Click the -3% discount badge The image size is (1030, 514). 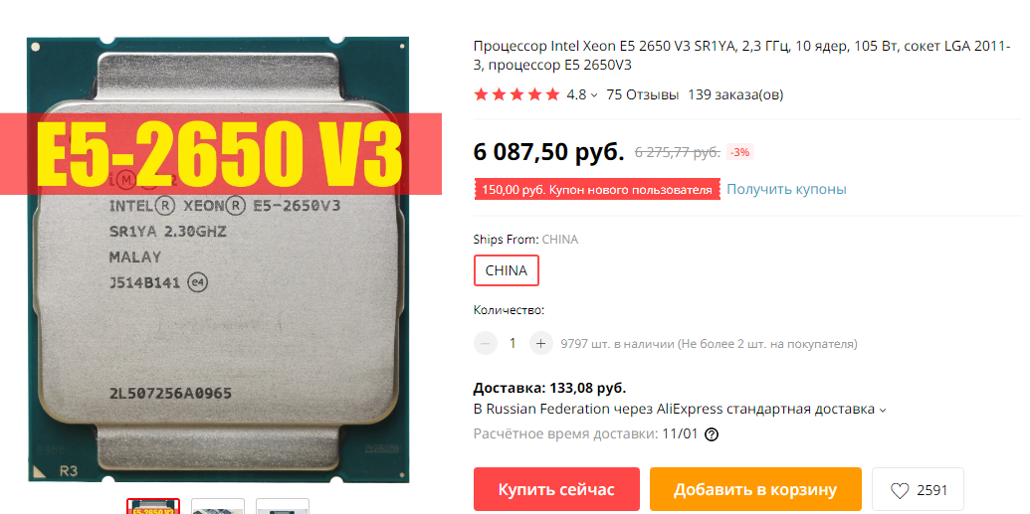pyautogui.click(x=739, y=152)
